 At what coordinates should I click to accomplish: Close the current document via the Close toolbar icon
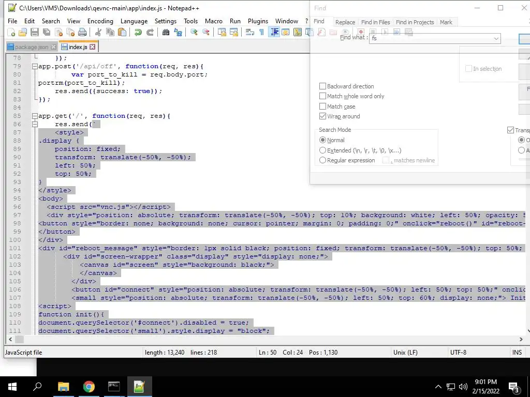point(58,33)
